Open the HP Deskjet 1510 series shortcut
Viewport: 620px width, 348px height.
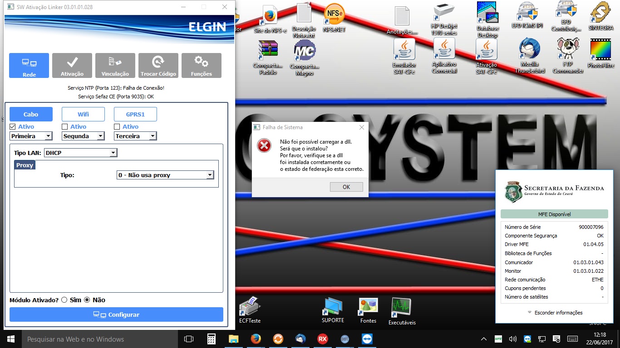pos(444,19)
